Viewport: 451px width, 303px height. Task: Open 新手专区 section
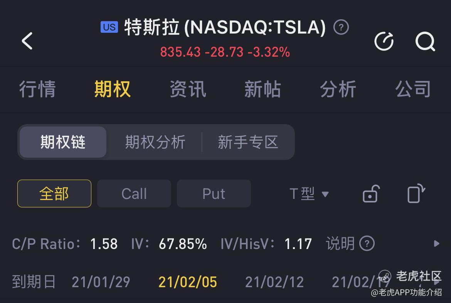pos(248,142)
